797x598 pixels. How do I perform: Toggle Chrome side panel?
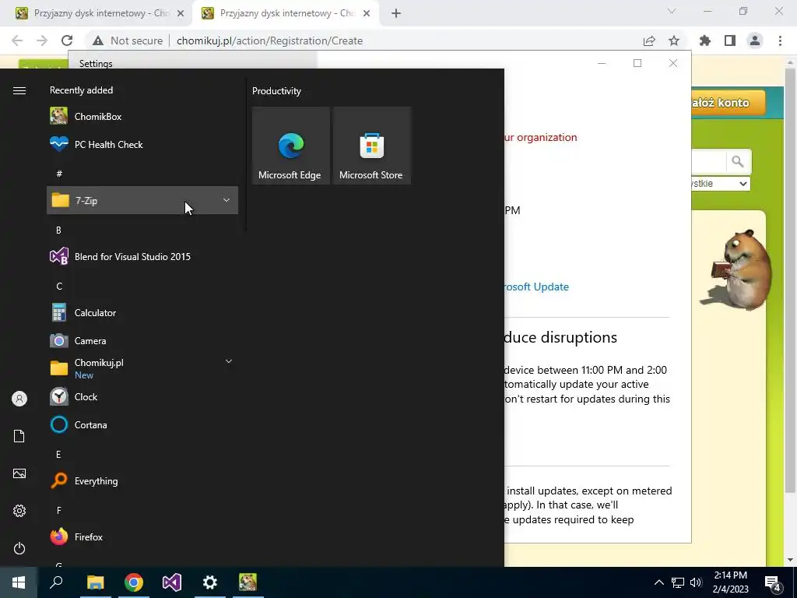pos(730,40)
